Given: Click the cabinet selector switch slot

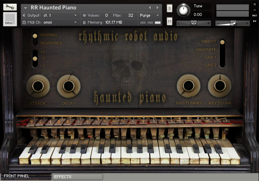Looking at the screenshot, I should click(222, 53).
